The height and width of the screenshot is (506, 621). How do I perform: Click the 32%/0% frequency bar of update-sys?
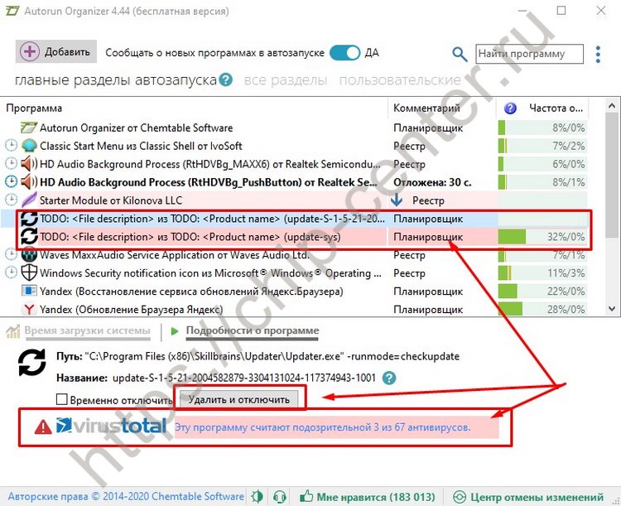click(x=542, y=237)
